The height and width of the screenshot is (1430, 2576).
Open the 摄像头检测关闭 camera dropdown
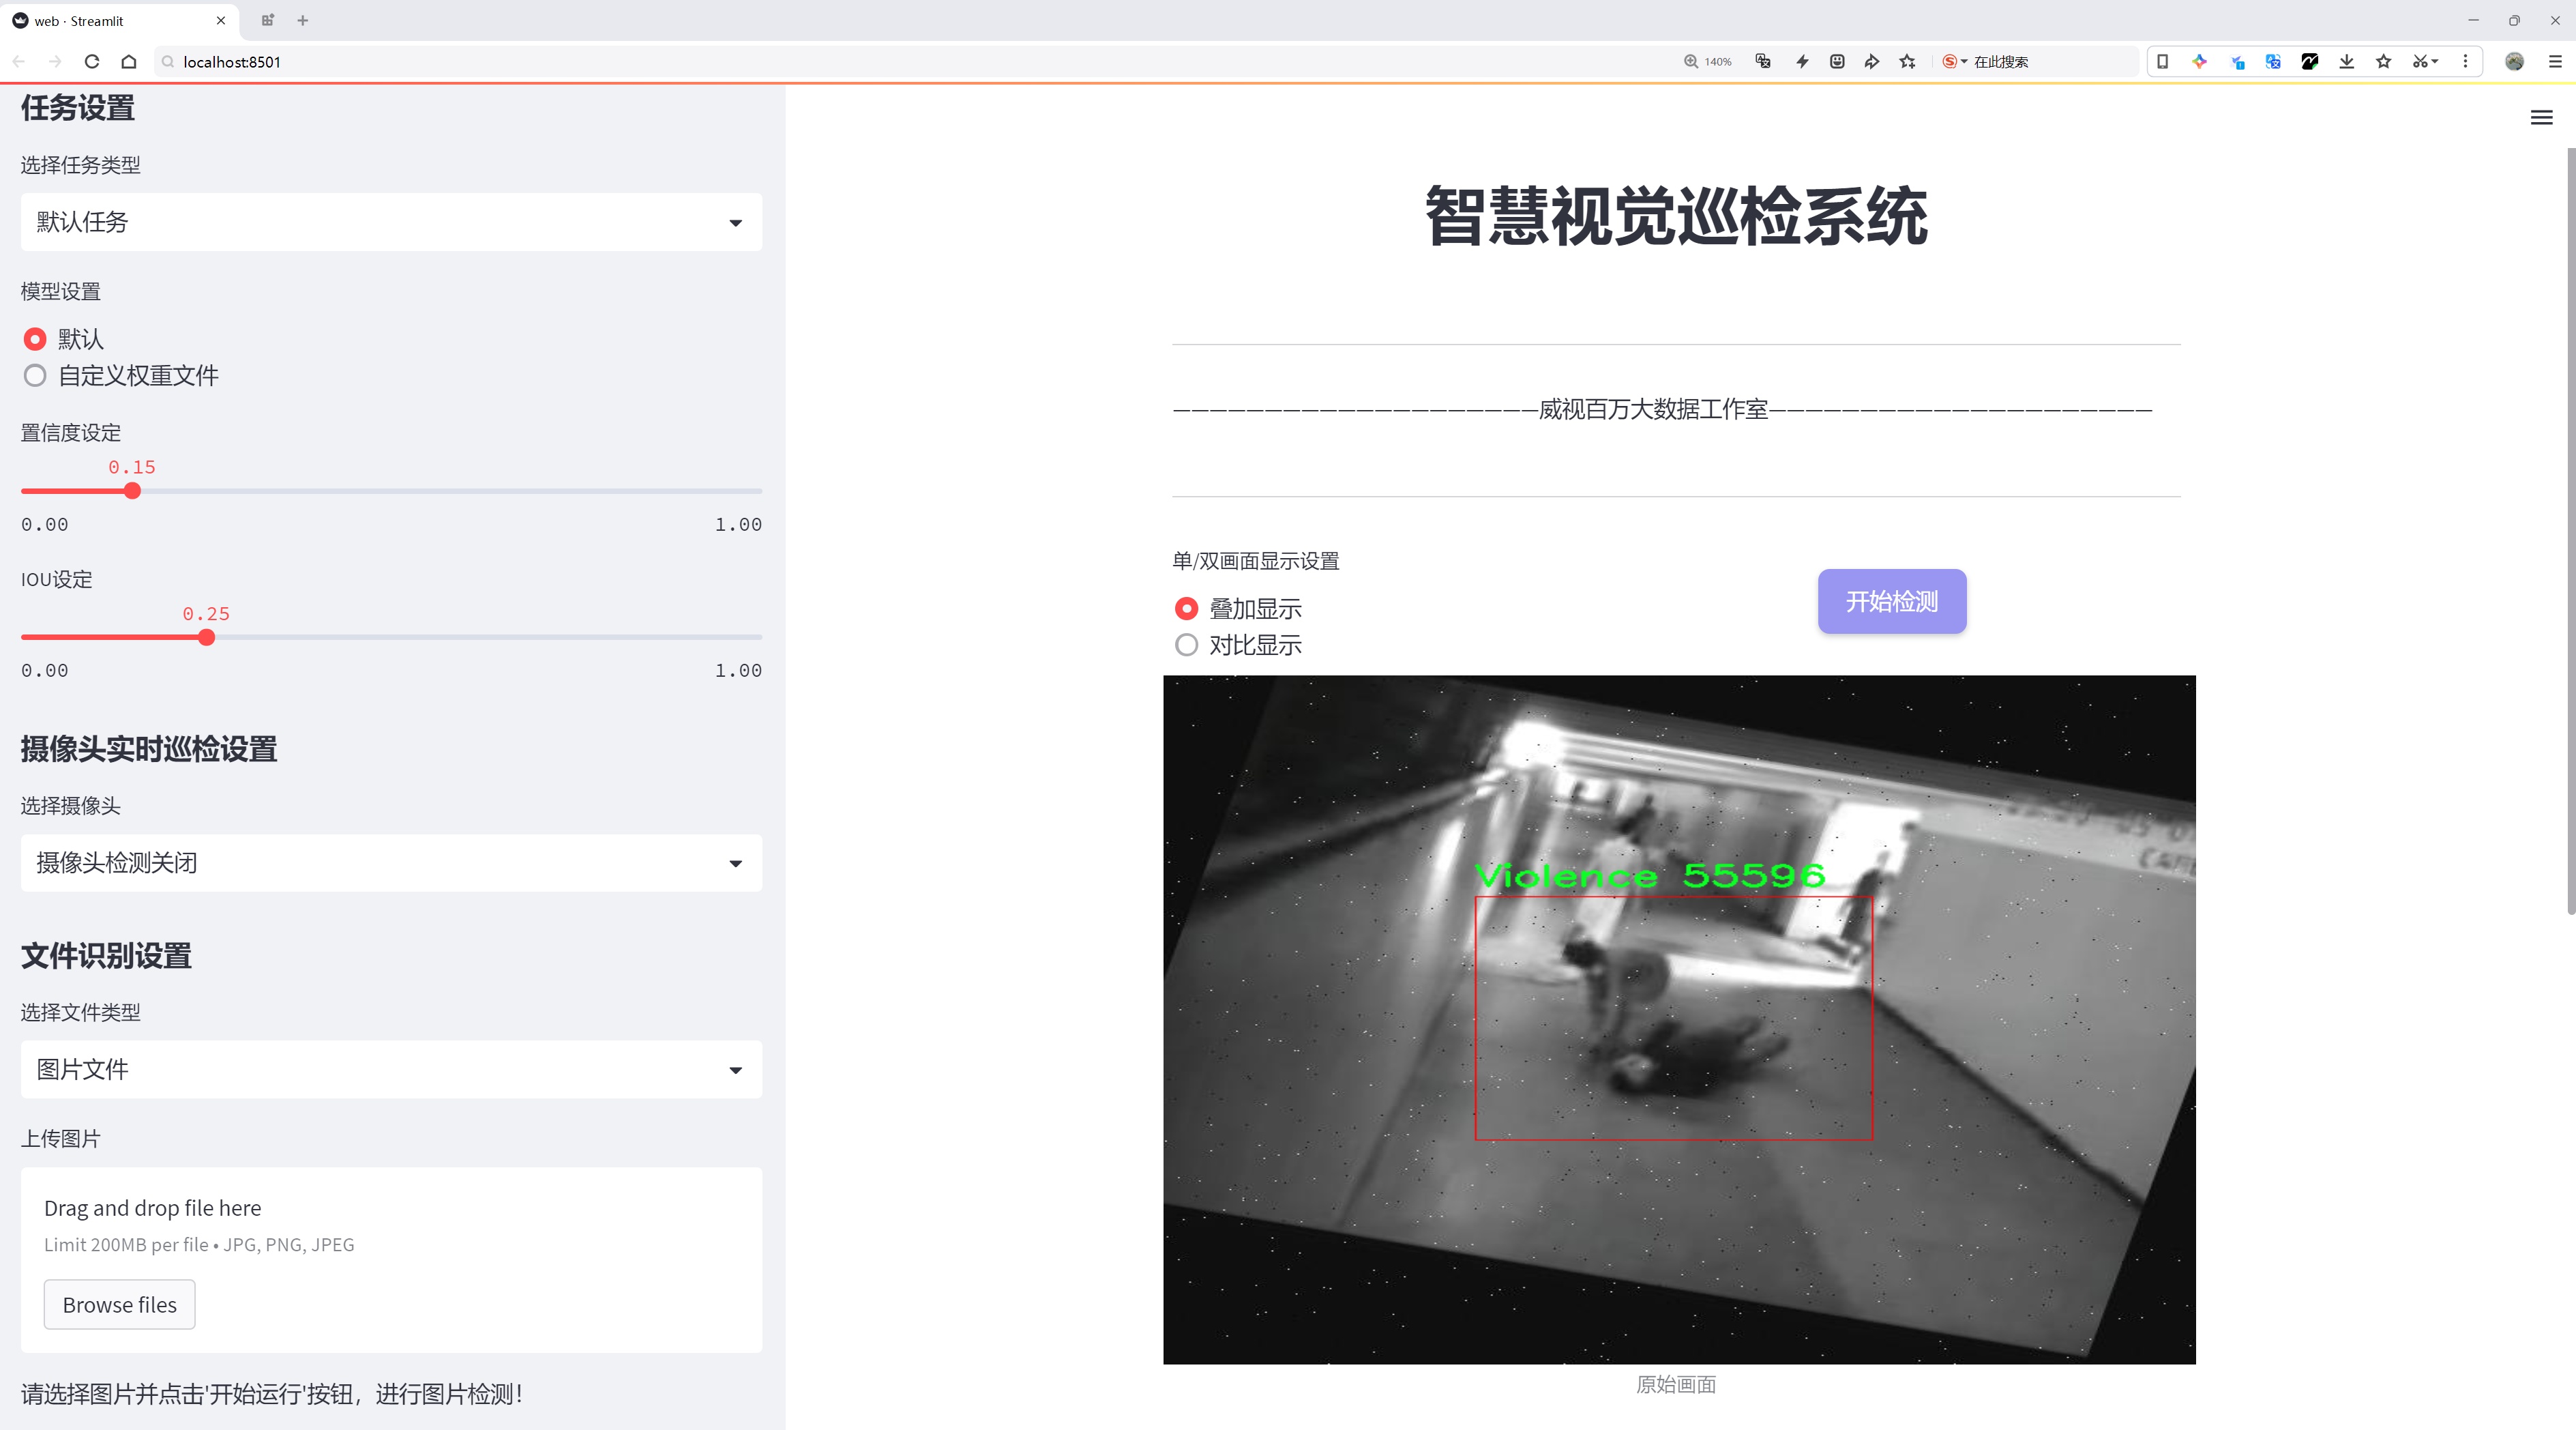tap(391, 863)
